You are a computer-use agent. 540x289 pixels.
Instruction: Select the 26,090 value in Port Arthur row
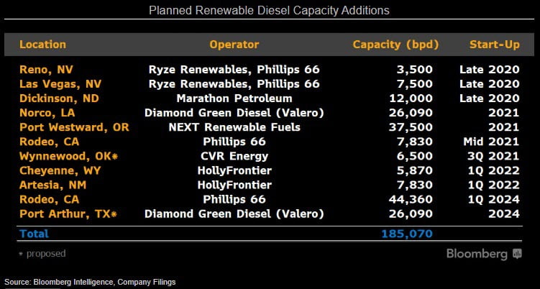[411, 214]
